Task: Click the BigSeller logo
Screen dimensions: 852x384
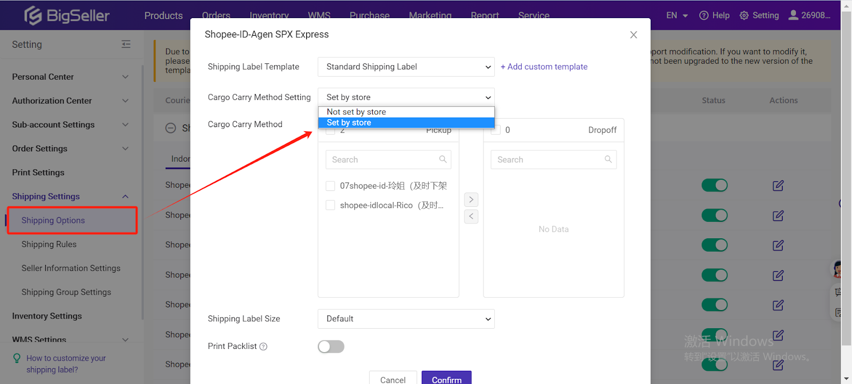Action: (67, 15)
